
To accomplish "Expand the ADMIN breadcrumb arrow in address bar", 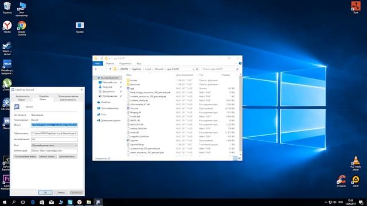I will 130,69.
